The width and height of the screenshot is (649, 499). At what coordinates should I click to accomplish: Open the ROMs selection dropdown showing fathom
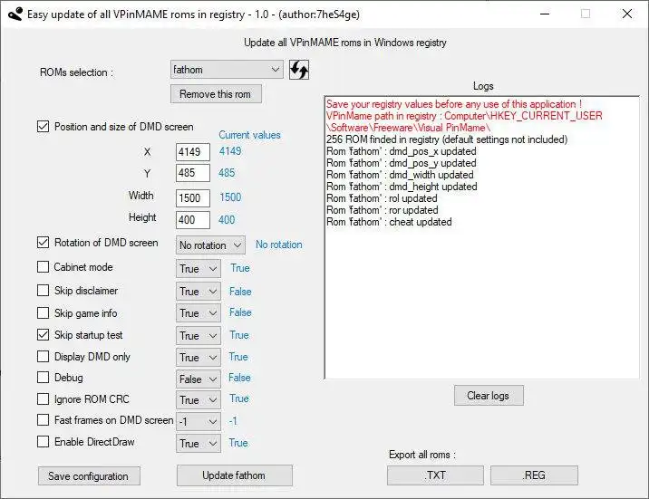(227, 70)
